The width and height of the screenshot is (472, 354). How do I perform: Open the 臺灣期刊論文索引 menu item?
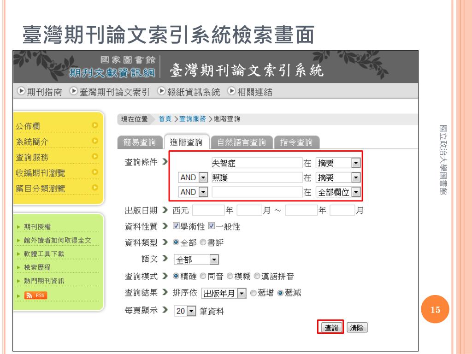point(114,92)
